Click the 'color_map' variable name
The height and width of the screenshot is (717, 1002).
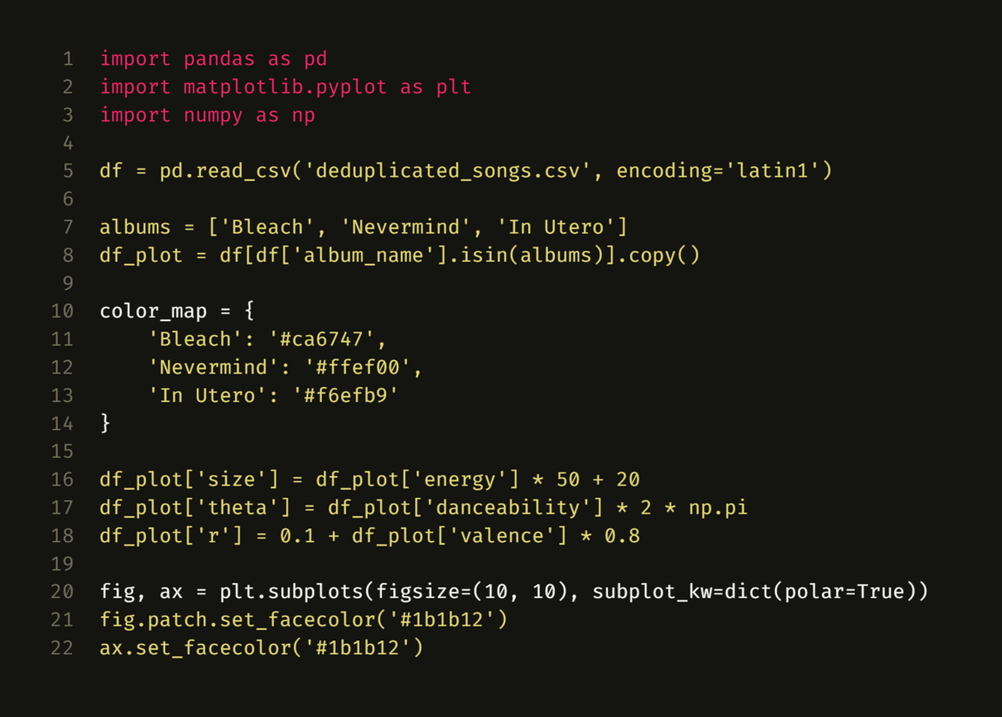[x=153, y=311]
